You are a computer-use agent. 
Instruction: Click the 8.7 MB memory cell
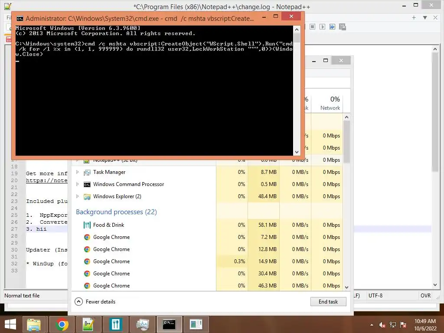coord(264,172)
